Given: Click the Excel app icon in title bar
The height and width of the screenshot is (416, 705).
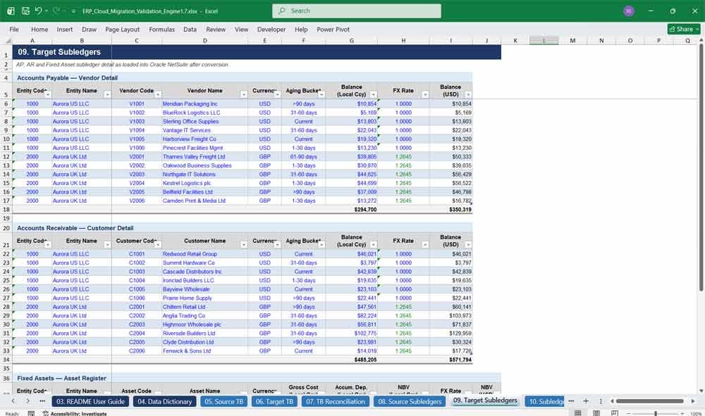Looking at the screenshot, I should coord(11,11).
